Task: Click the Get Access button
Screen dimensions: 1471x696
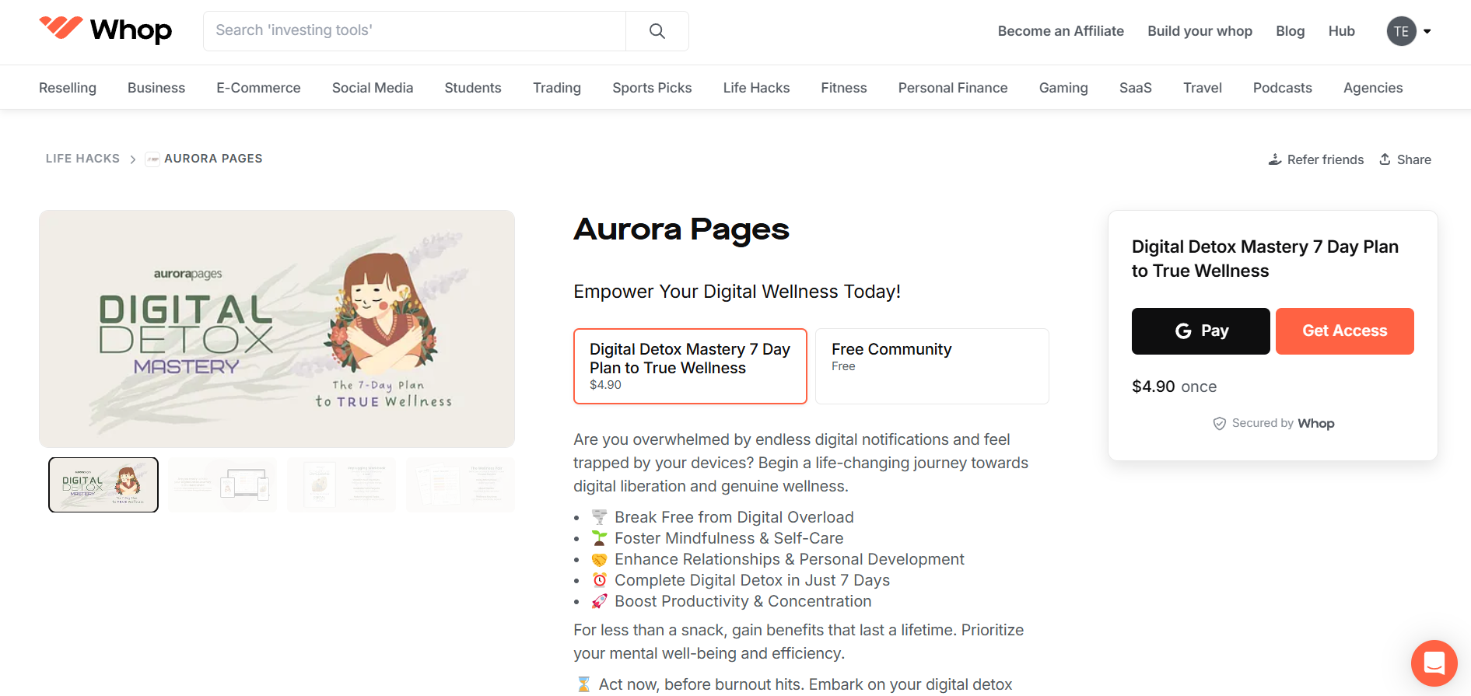Action: click(x=1345, y=331)
